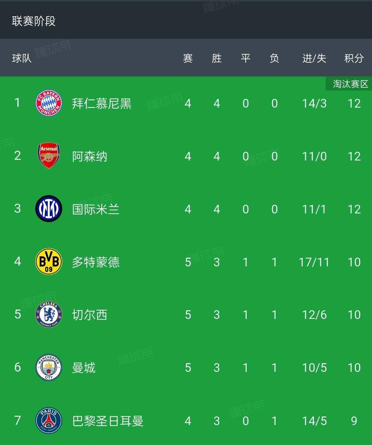The image size is (372, 445).
Task: Open the 国际米兰 team name link
Action: (x=96, y=209)
